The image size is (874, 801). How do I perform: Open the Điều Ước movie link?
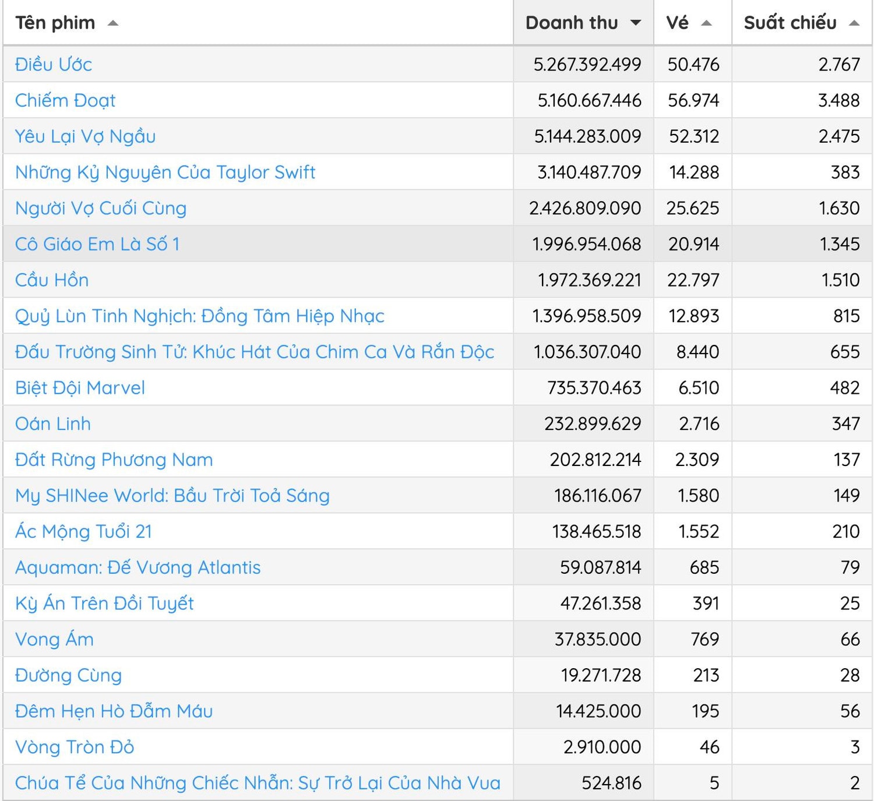54,64
